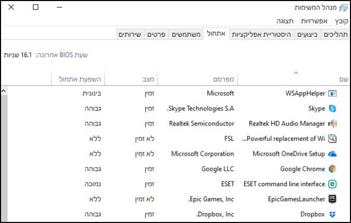Screen dimensions: 351x223
Task: Click the Realtek Semiconductor publisher cell
Action: (x=202, y=123)
